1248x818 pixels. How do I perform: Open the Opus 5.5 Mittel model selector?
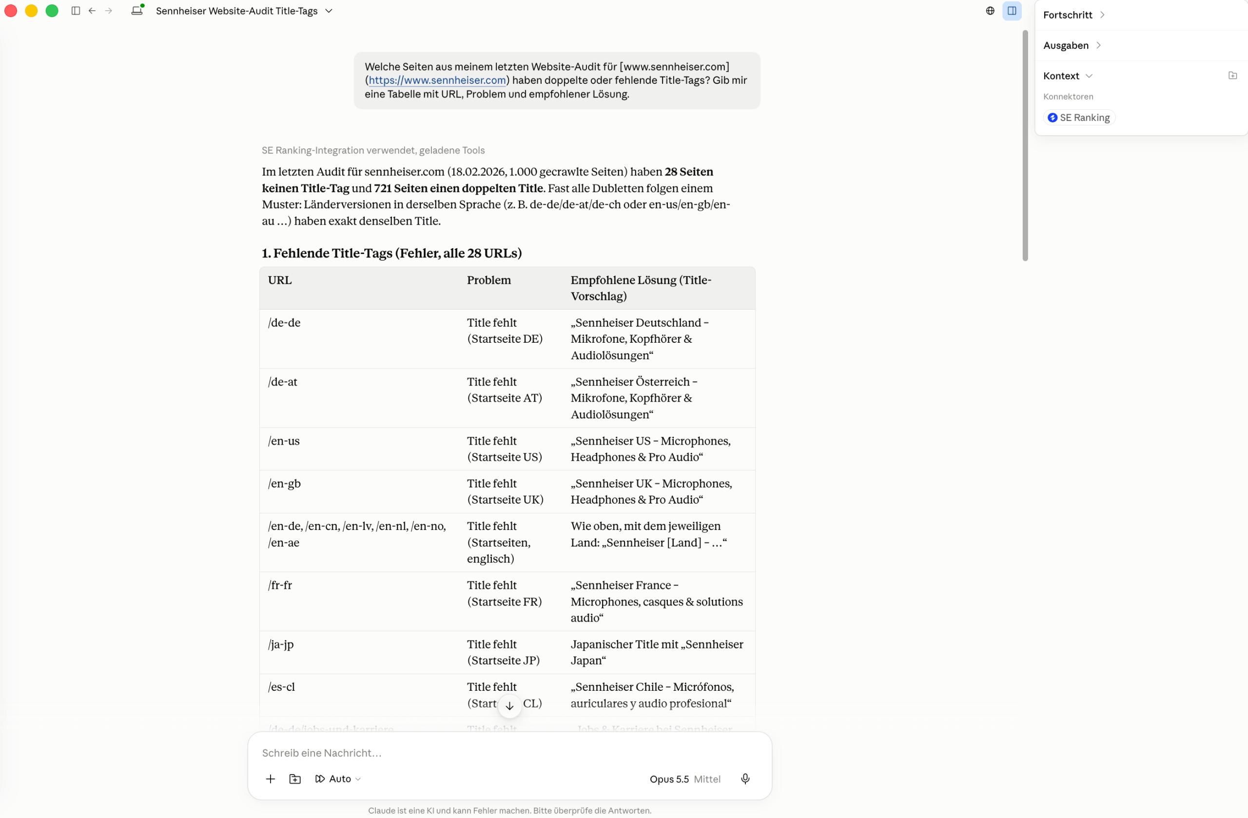[685, 779]
